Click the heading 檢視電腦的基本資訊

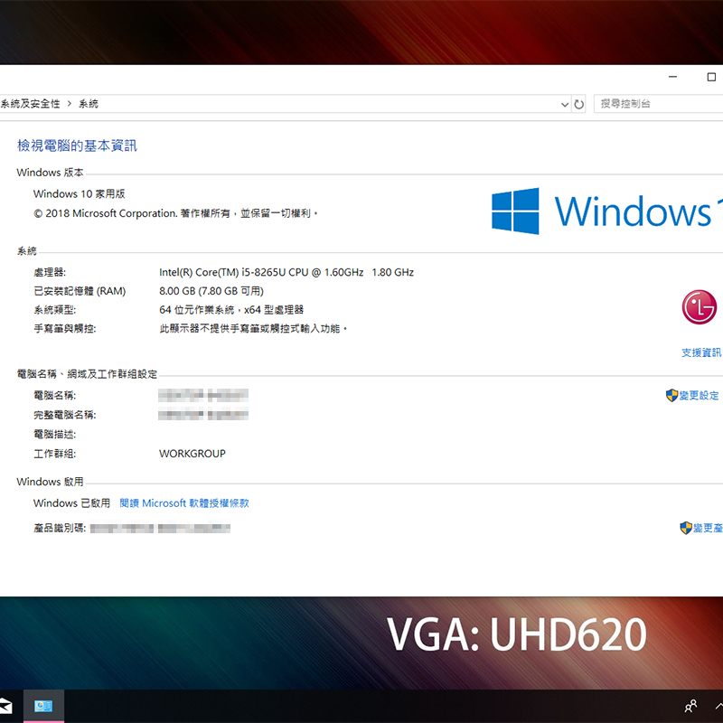pos(77,146)
